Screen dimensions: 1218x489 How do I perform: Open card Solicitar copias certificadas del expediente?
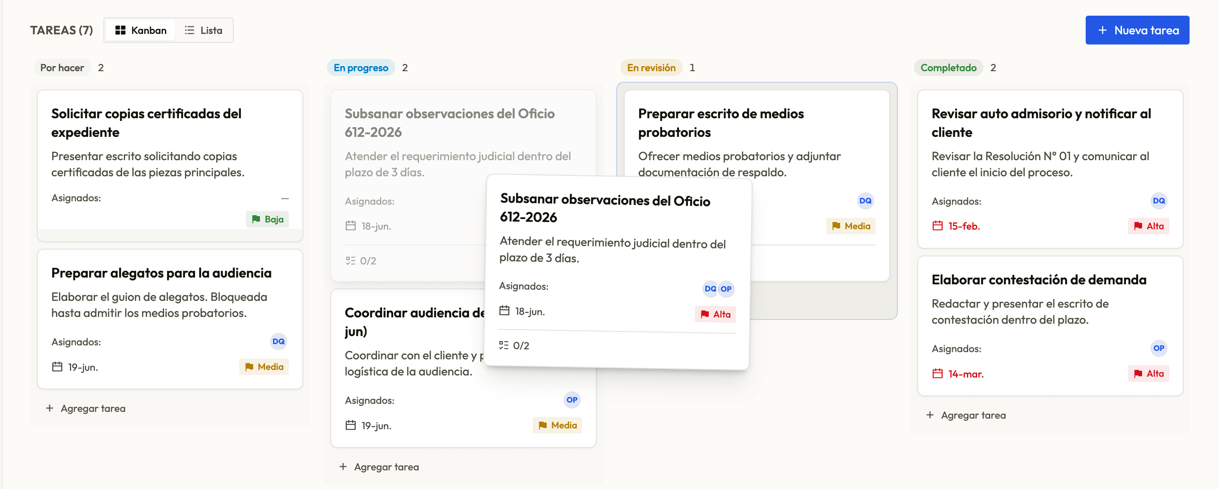[170, 165]
